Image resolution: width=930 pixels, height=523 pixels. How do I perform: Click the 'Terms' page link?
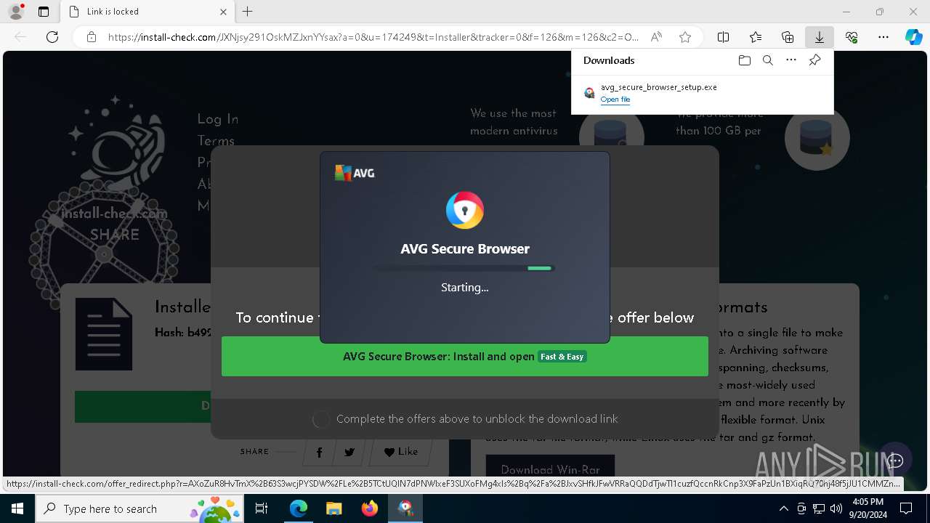tap(216, 141)
